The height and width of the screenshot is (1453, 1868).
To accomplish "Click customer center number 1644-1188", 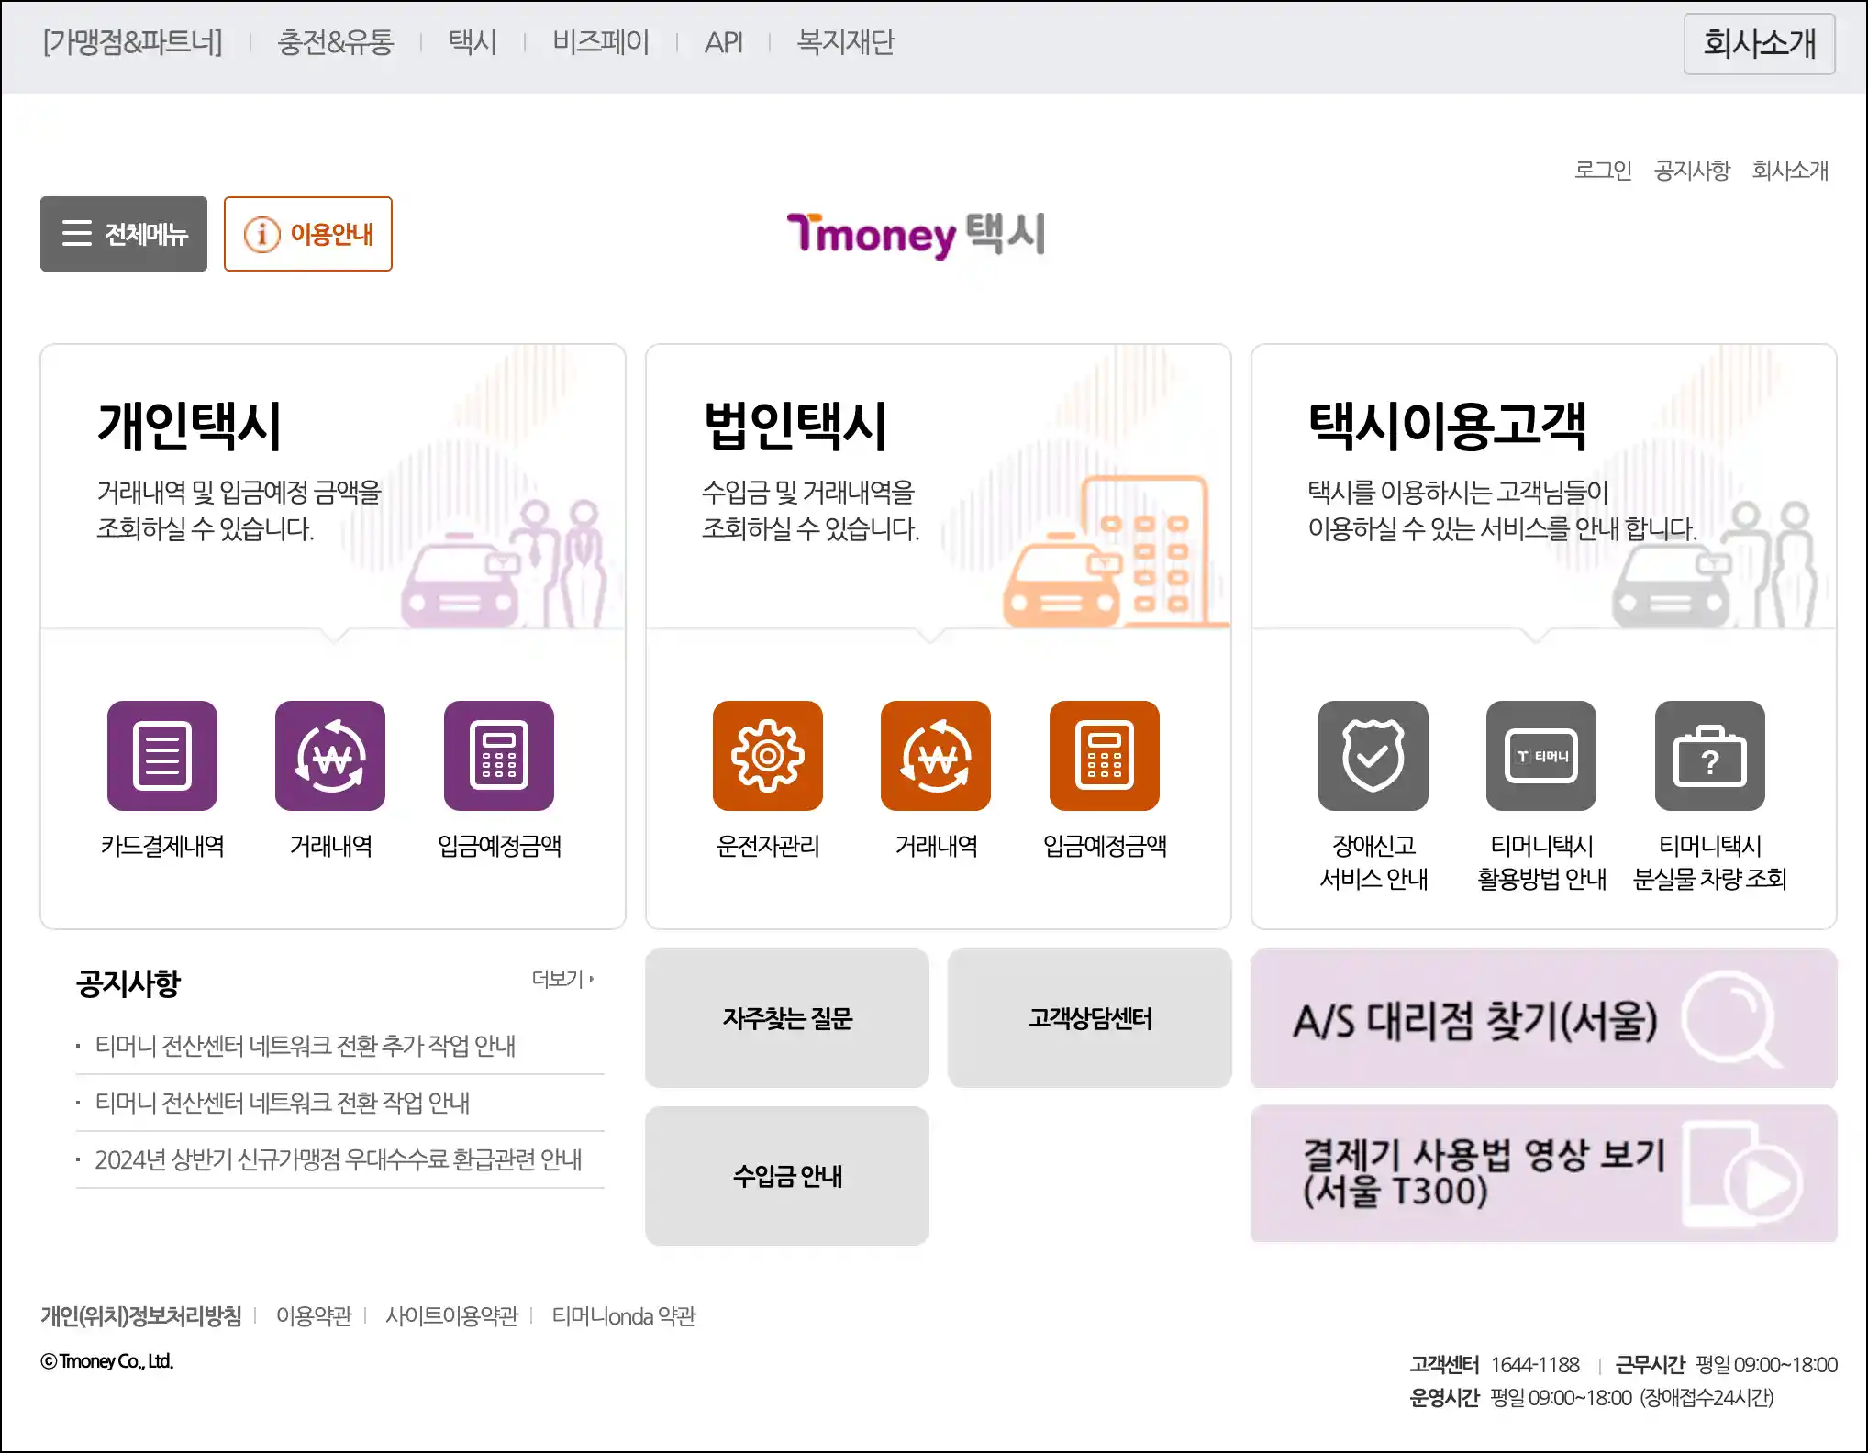I will pyautogui.click(x=1535, y=1365).
